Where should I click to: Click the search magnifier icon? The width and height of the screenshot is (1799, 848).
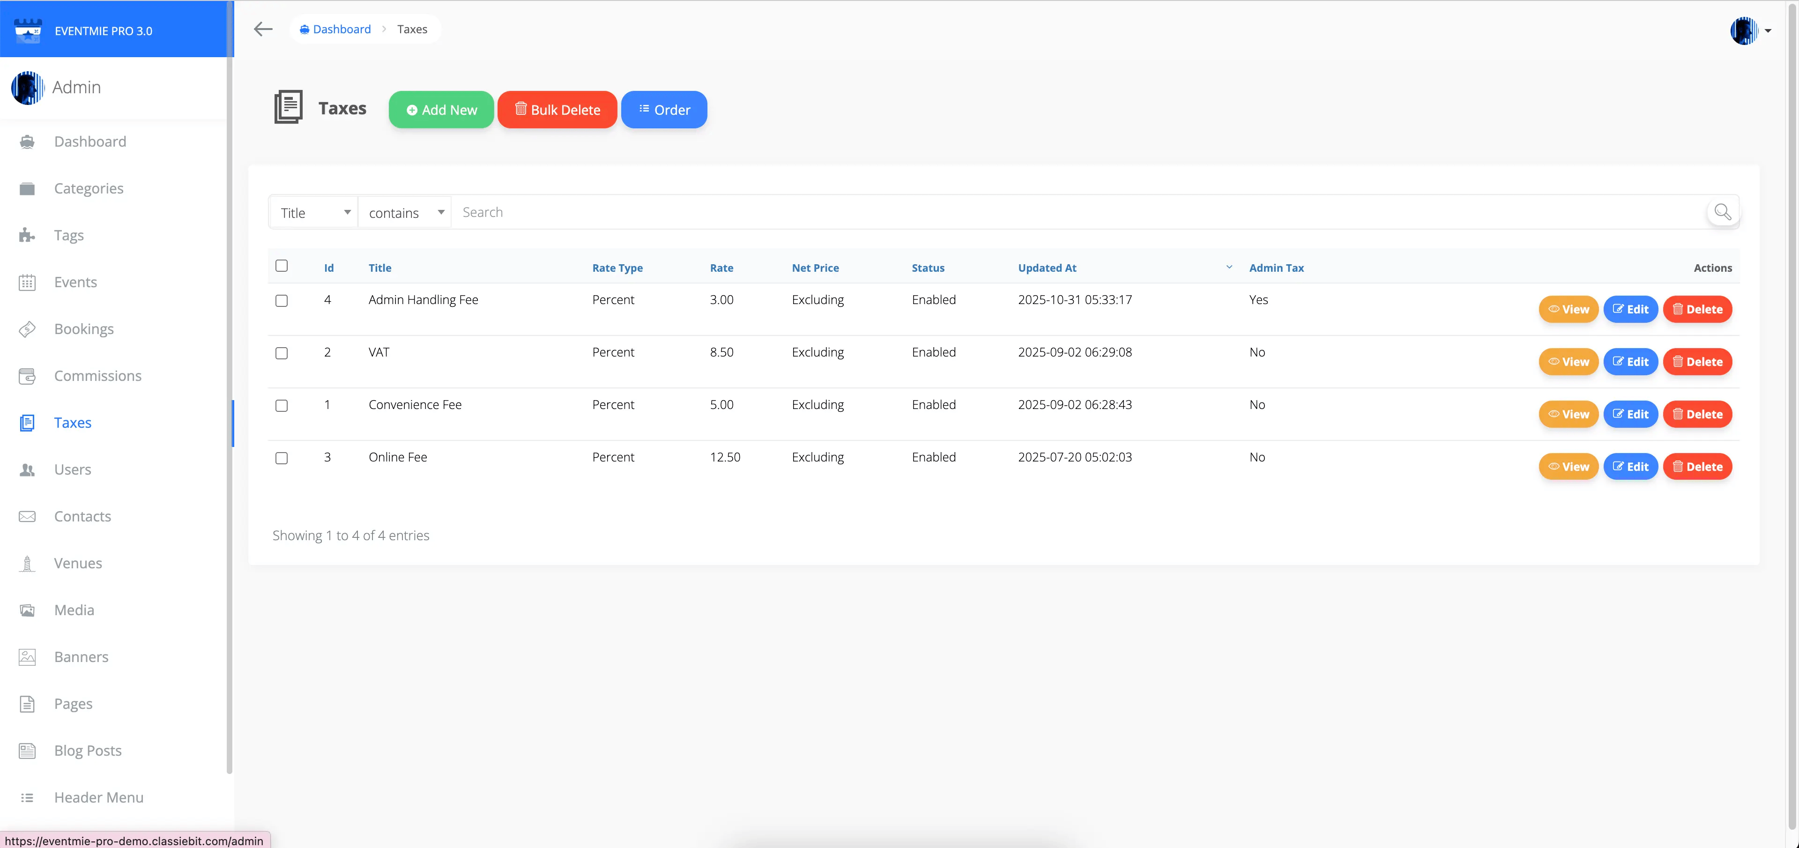[x=1722, y=212]
